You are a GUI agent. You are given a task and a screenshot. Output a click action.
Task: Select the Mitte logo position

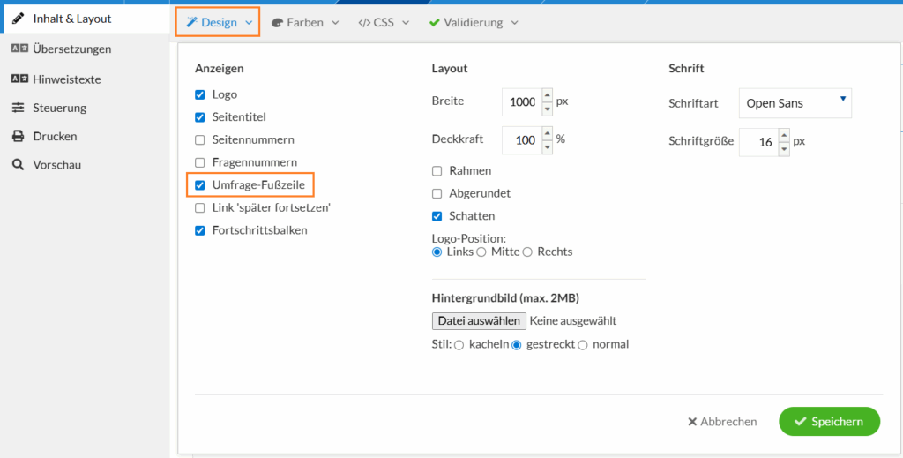(481, 252)
